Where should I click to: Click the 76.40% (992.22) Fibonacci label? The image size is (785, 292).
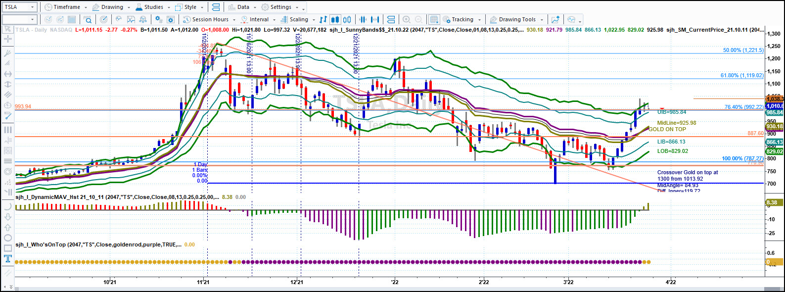[x=744, y=107]
